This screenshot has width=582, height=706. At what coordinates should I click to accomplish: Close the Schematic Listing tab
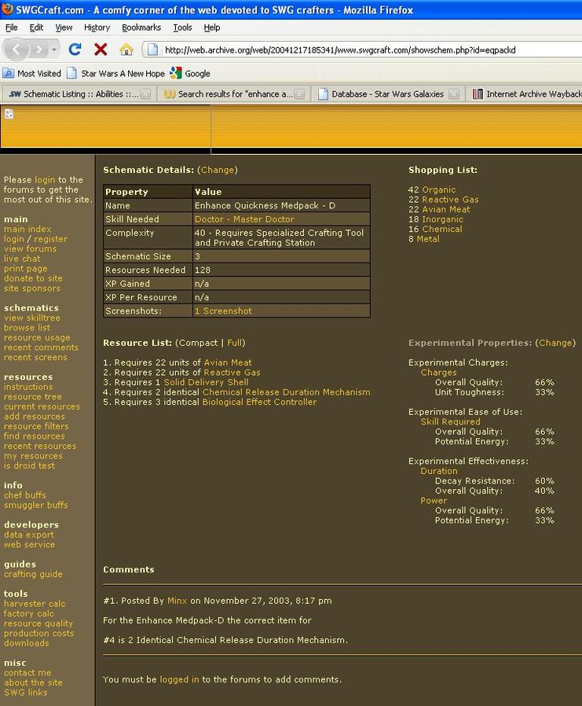pyautogui.click(x=145, y=94)
